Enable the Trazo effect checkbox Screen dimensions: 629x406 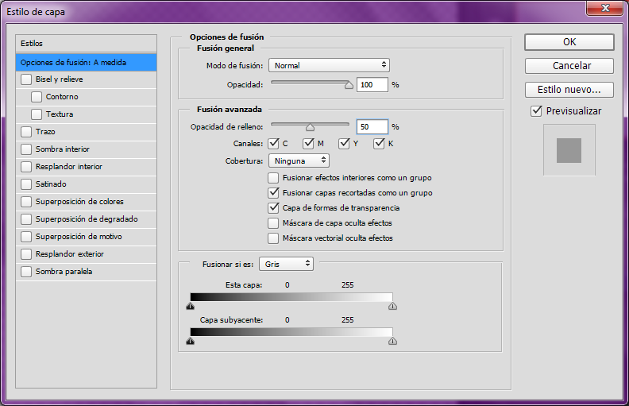26,132
